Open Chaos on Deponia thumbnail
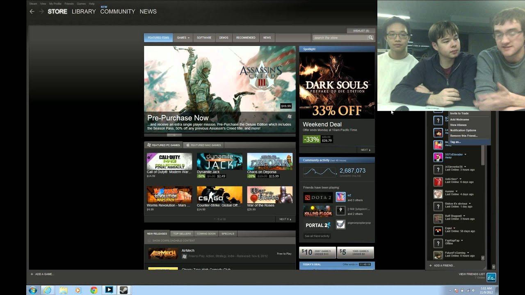Screen dimensions: 525x295 269,161
